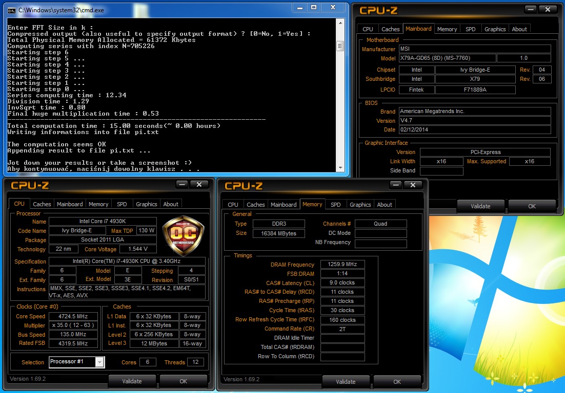Open SPD tab in CPU window
The width and height of the screenshot is (565, 393).
pos(122,204)
